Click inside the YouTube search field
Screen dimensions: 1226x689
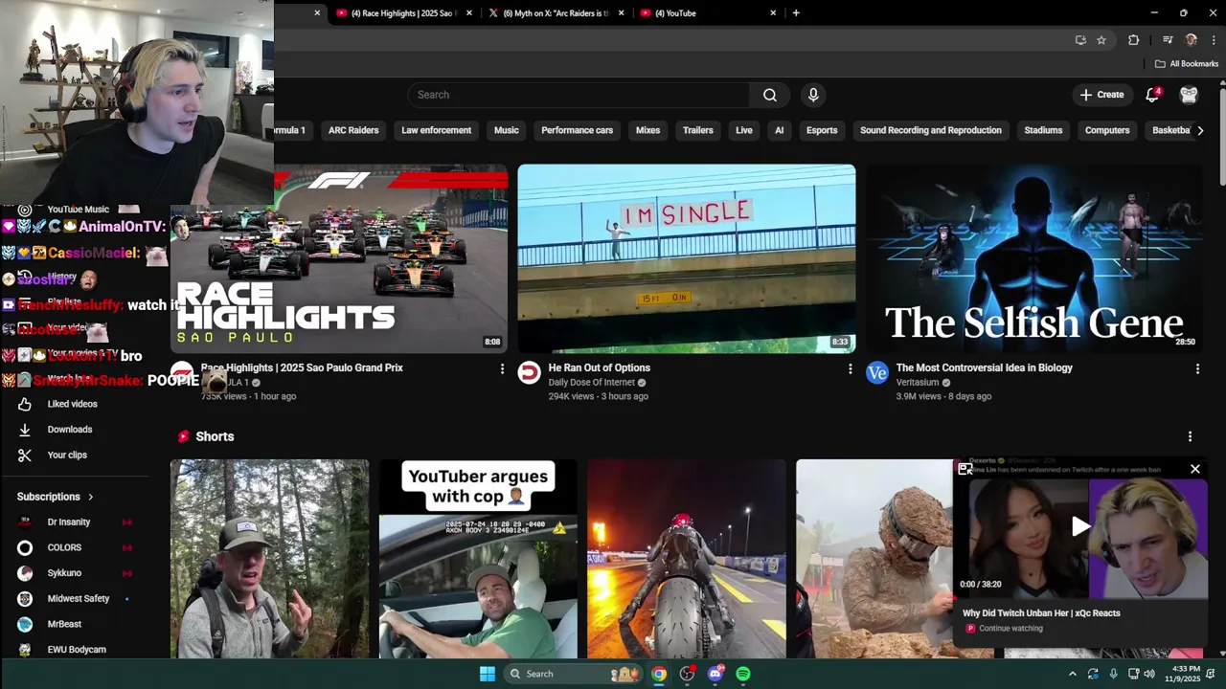tap(579, 95)
